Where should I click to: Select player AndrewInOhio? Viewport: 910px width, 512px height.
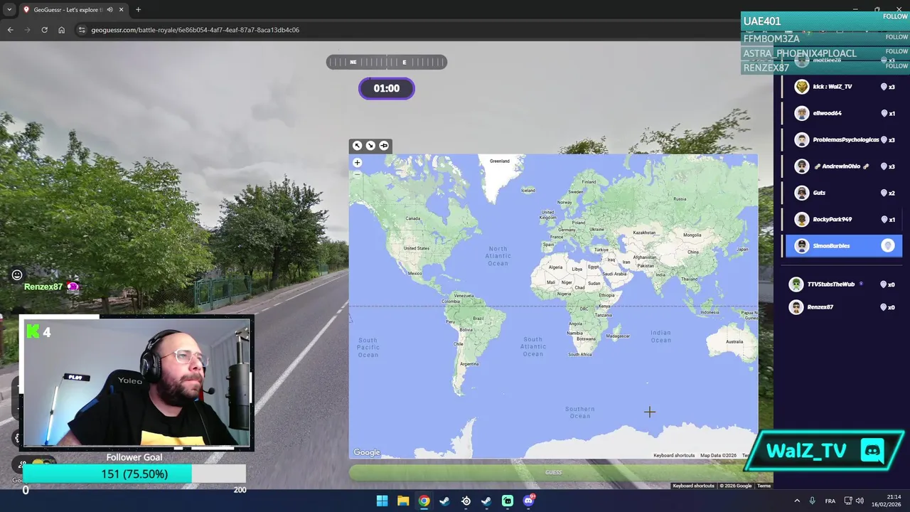tap(845, 166)
